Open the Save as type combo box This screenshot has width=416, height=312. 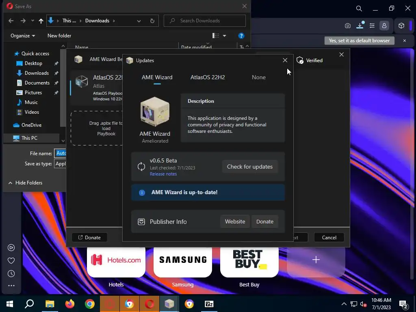(60, 164)
